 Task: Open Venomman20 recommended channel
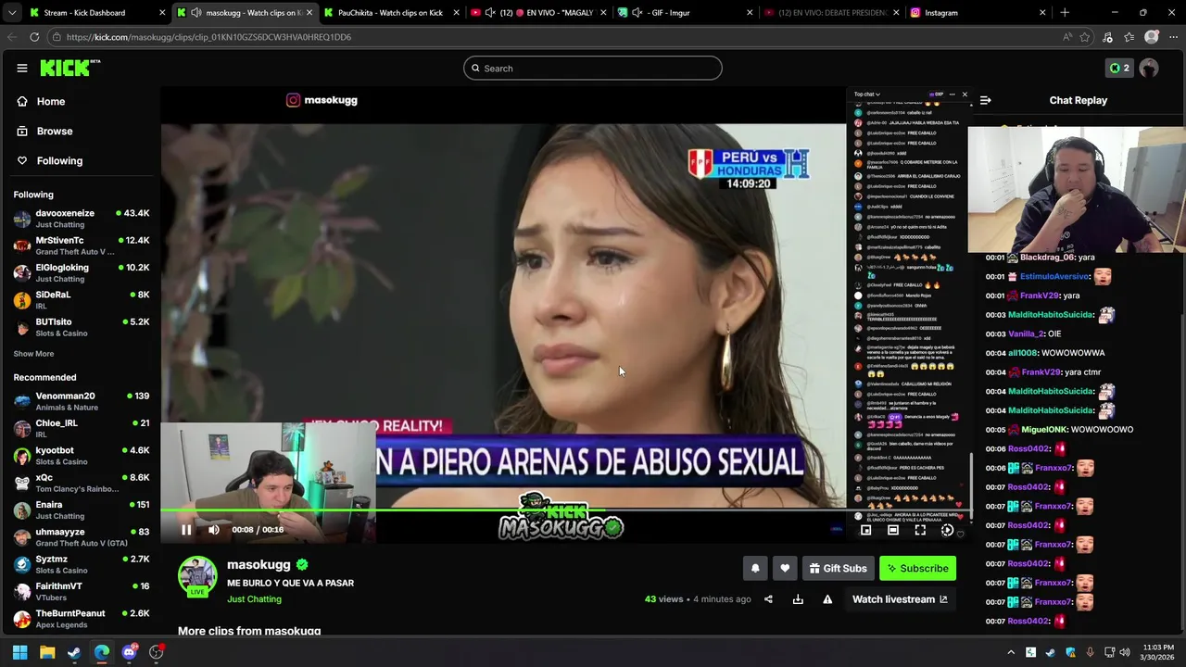tap(82, 401)
